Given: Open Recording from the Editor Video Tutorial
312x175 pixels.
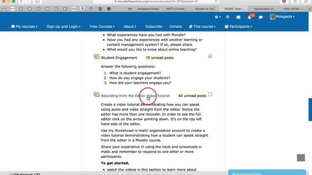Looking at the screenshot, I should coord(136,96).
